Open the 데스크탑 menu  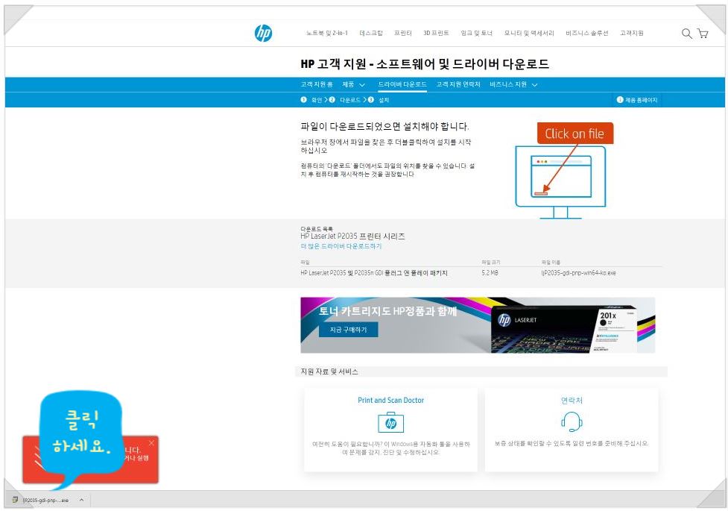(371, 33)
